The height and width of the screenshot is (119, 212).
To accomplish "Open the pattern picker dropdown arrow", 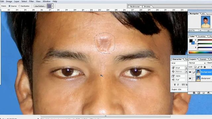I will pos(52,6).
